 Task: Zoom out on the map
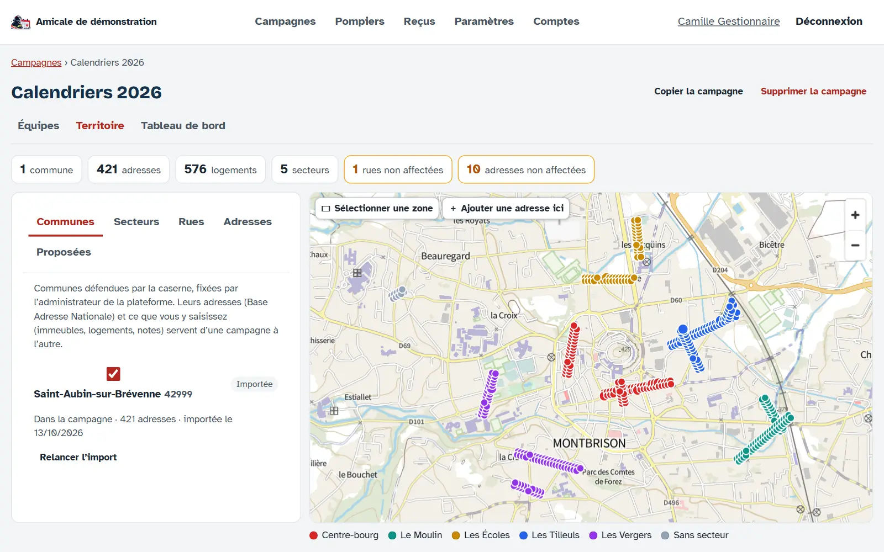pyautogui.click(x=855, y=245)
